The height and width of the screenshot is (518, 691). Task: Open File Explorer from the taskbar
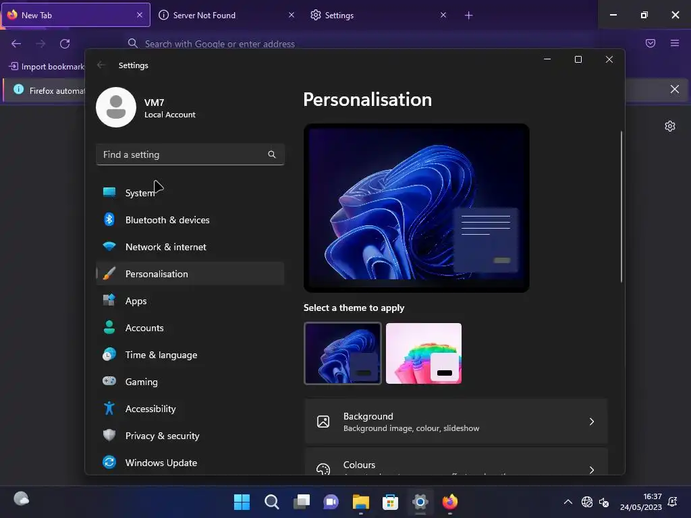361,502
